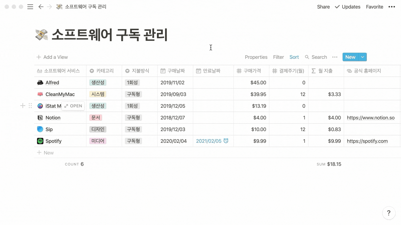Open 월 지출 column header menu
The height and width of the screenshot is (225, 401).
point(326,71)
